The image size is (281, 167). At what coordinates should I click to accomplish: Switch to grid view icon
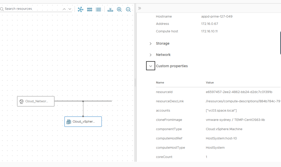89,10
